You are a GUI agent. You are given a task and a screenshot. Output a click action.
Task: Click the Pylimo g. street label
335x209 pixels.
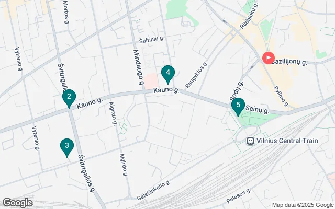point(282,96)
